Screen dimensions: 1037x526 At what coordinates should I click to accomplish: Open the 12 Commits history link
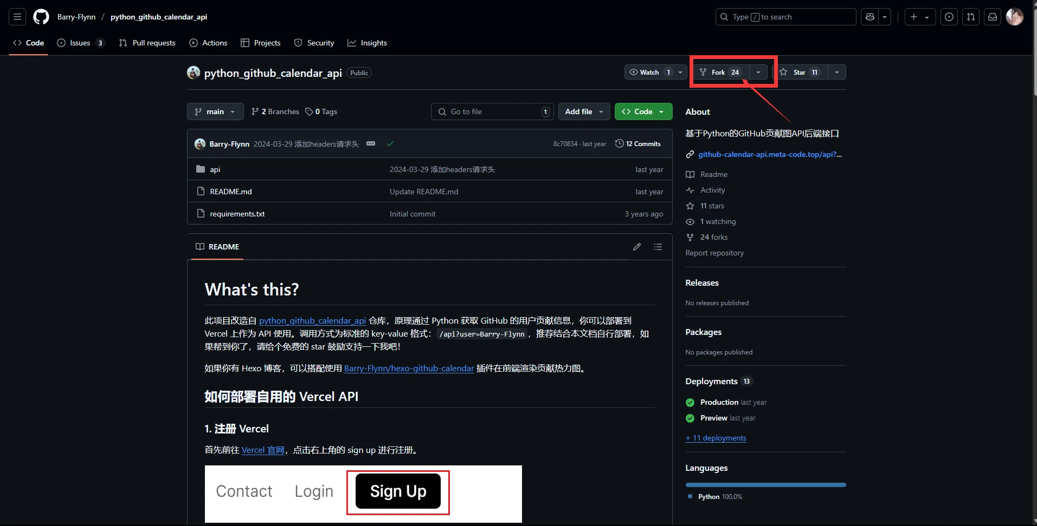pos(638,143)
